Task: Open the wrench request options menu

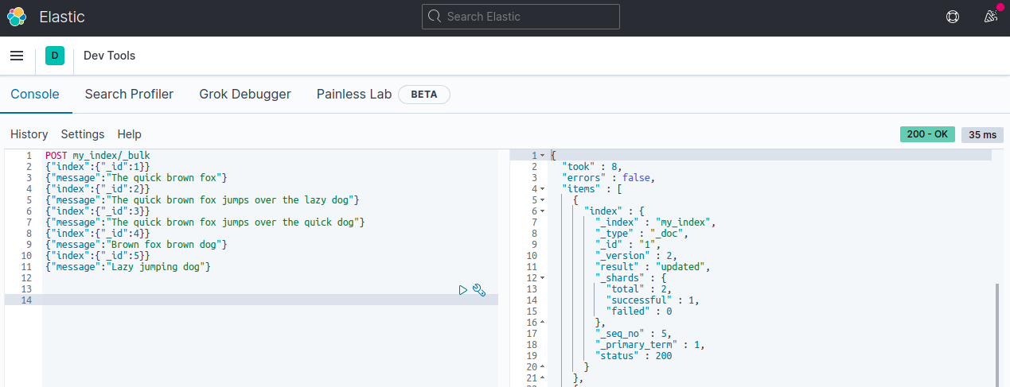Action: (479, 290)
